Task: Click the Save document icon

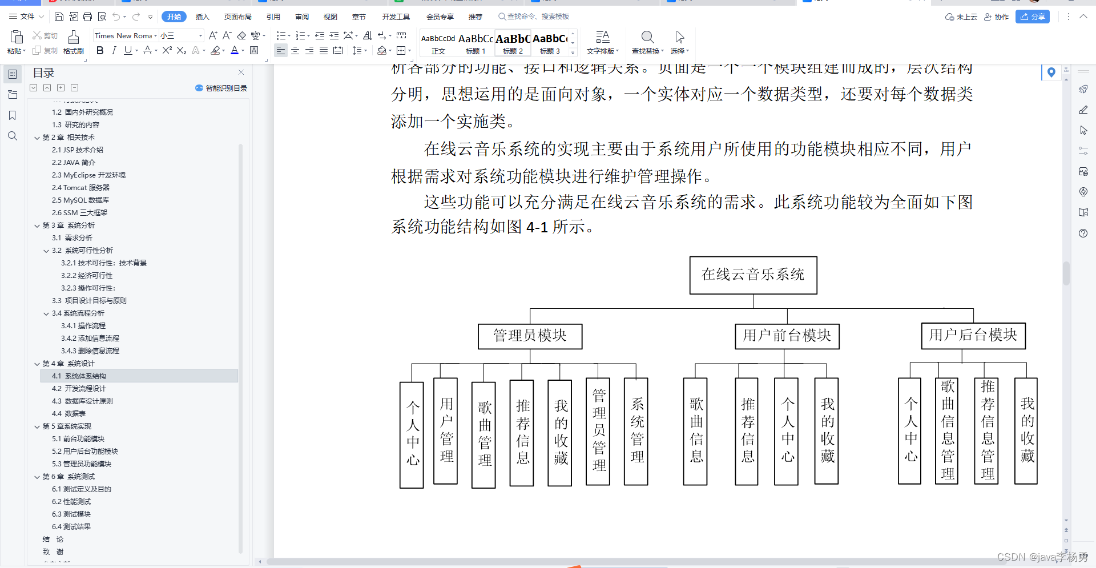Action: click(x=59, y=17)
